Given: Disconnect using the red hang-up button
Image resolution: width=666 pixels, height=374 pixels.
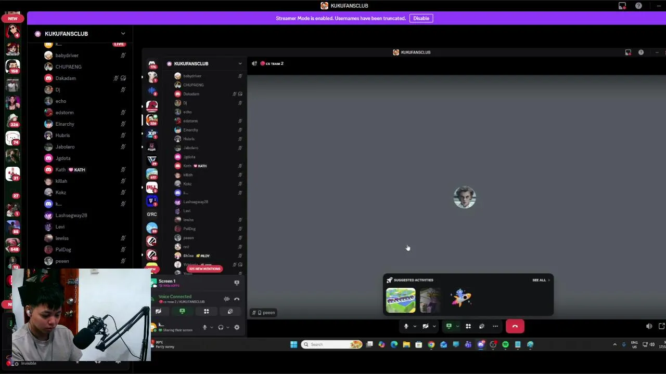Looking at the screenshot, I should click(515, 326).
